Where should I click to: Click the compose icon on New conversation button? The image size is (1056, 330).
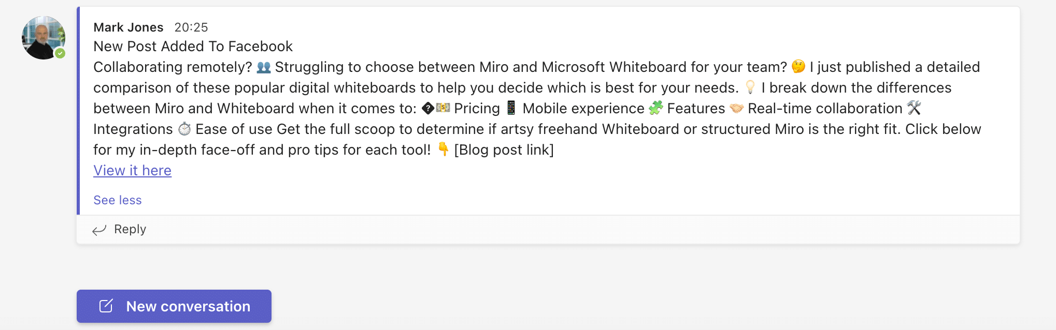click(106, 306)
